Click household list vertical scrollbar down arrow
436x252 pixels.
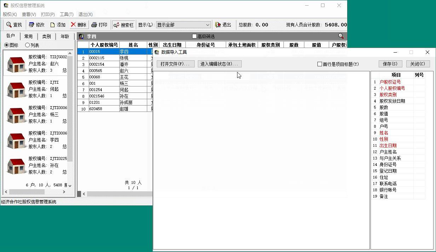tap(70, 186)
